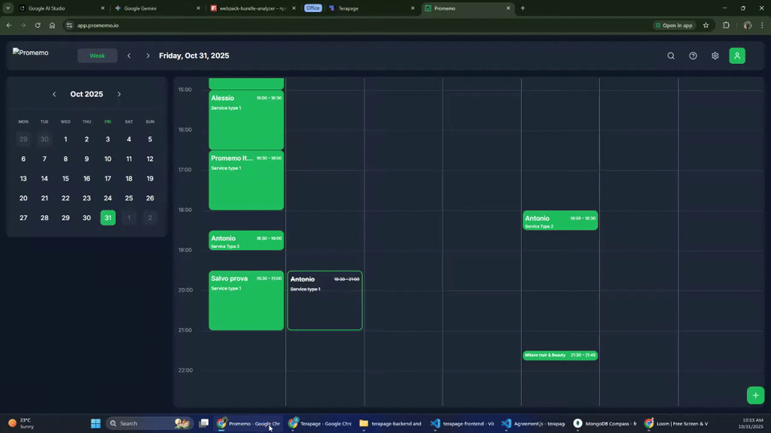Click Friday, Oct 31, 2025 heading

(x=194, y=56)
